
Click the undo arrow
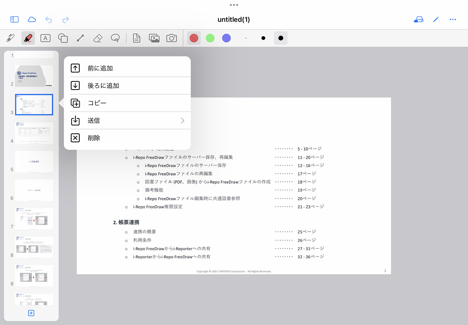coord(49,20)
